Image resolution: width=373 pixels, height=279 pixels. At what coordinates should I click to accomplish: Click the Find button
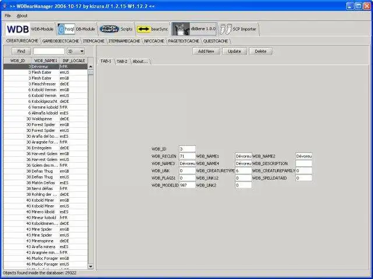[x=21, y=51]
